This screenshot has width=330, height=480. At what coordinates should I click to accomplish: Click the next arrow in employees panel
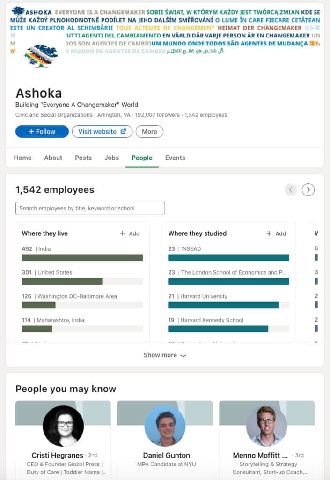click(308, 190)
